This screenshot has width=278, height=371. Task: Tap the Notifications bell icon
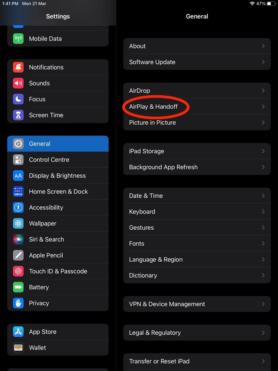click(x=18, y=67)
